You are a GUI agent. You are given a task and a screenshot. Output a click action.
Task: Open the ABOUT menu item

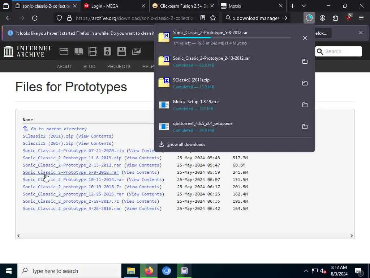[x=64, y=67]
